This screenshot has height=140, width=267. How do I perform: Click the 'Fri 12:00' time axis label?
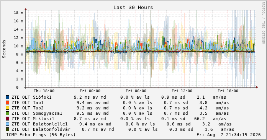pyautogui.click(x=182, y=91)
